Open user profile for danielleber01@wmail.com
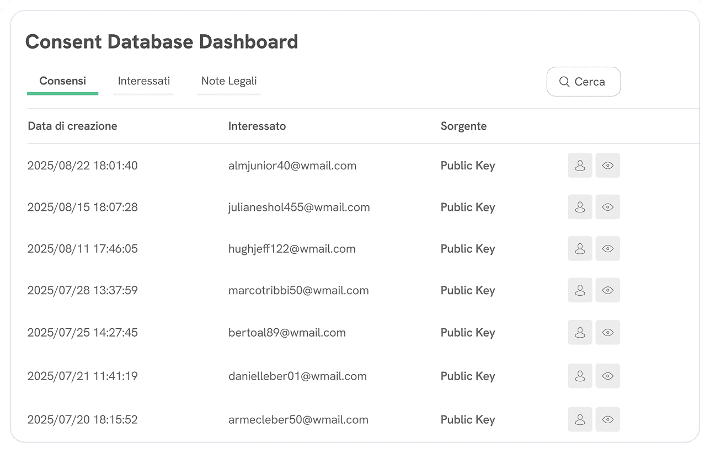 pyautogui.click(x=580, y=376)
